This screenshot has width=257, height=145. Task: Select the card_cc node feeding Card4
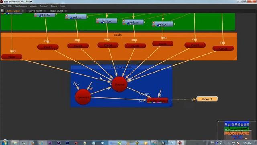coord(107,21)
